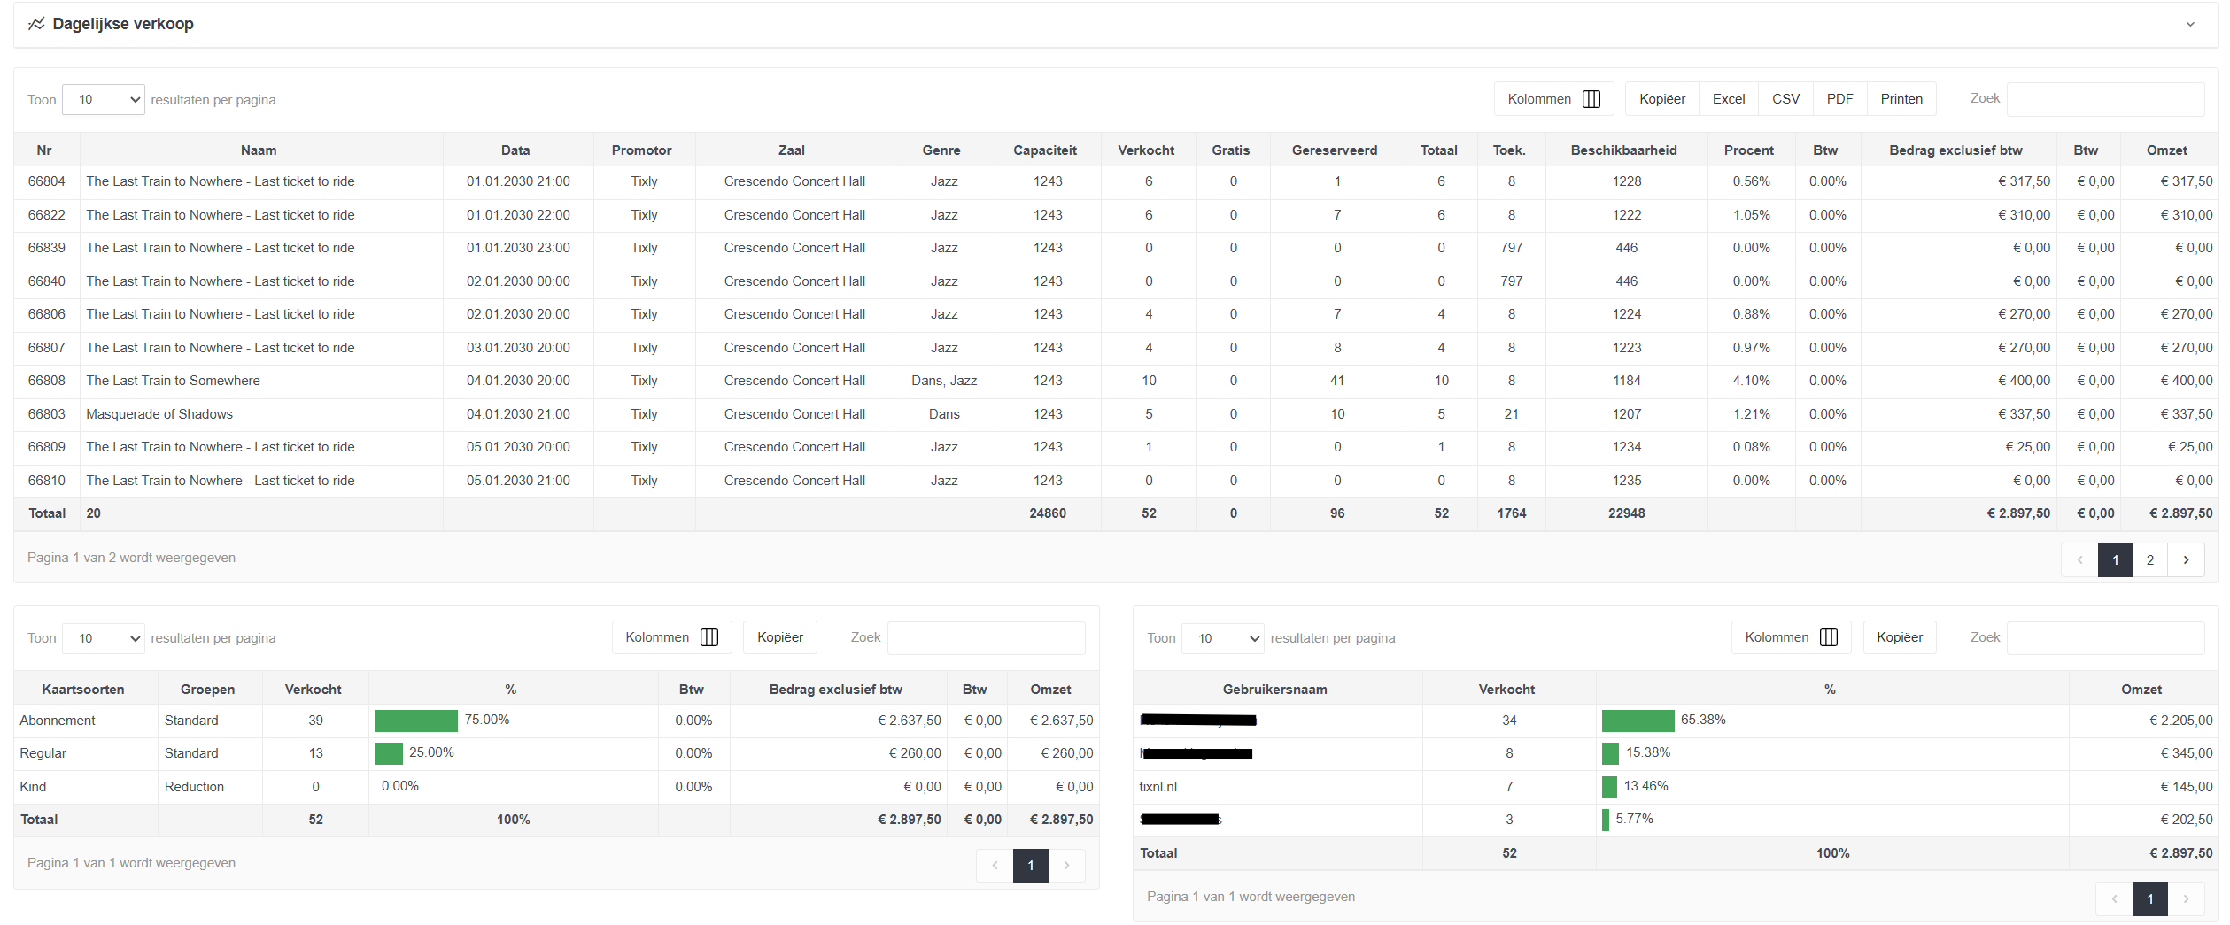The width and height of the screenshot is (2230, 925).
Task: Open results-per-page dropdown of Kaartsoorten table
Action: point(104,638)
